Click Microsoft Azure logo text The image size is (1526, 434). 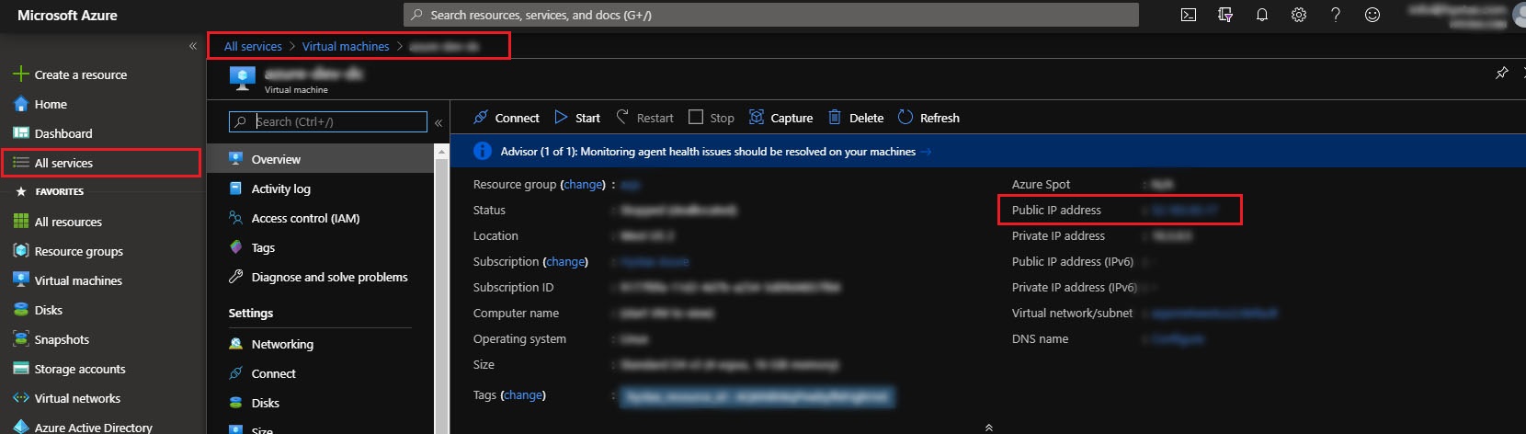coord(67,15)
